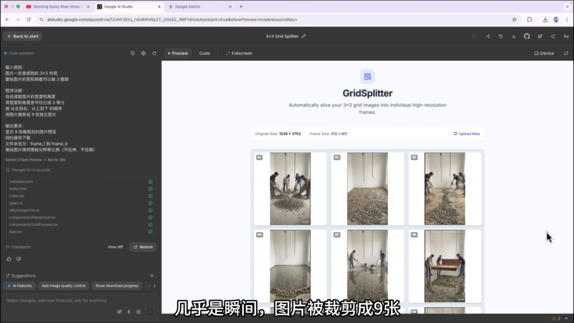Image resolution: width=574 pixels, height=323 pixels.
Task: Expand the Thought for 9 seconds section
Action: [28, 170]
